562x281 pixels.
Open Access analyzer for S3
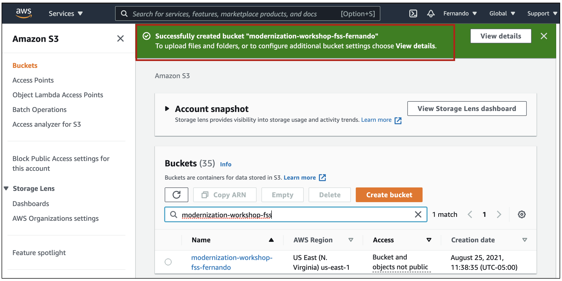pyautogui.click(x=47, y=124)
